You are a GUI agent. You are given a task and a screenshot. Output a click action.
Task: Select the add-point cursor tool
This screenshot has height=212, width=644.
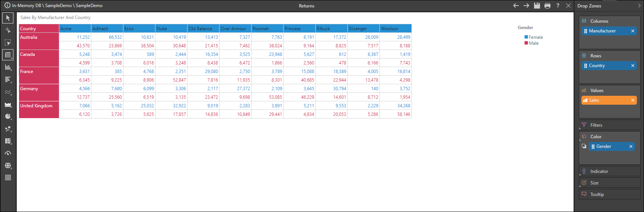pyautogui.click(x=8, y=30)
